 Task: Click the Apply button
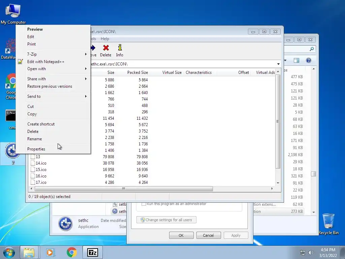point(236,235)
